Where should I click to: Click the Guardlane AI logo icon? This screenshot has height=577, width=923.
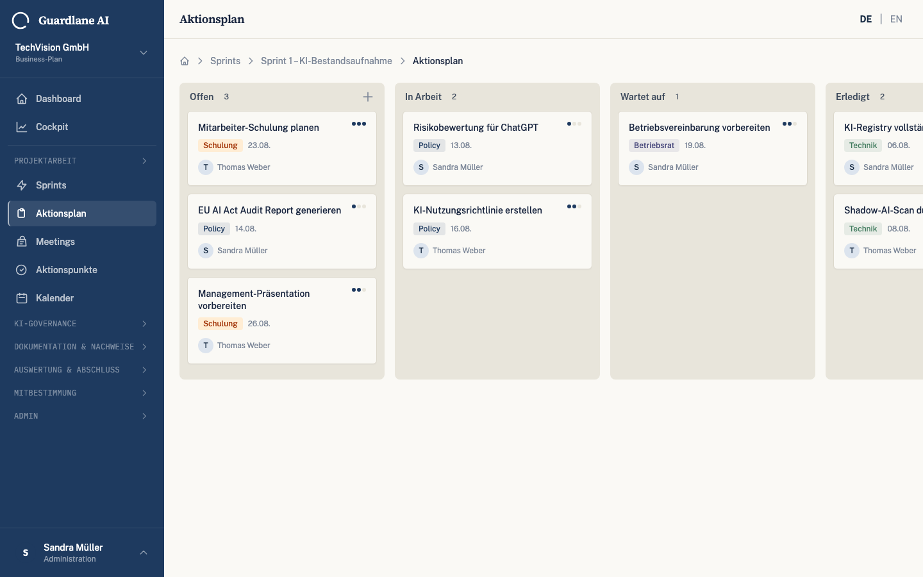coord(21,21)
